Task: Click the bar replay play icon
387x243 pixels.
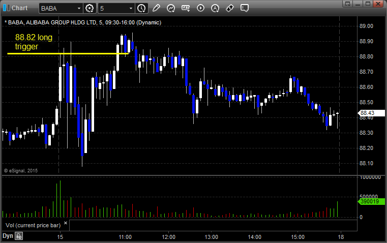Action: click(x=200, y=8)
